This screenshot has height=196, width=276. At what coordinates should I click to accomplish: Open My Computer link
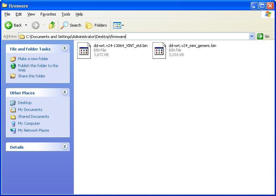click(x=29, y=123)
